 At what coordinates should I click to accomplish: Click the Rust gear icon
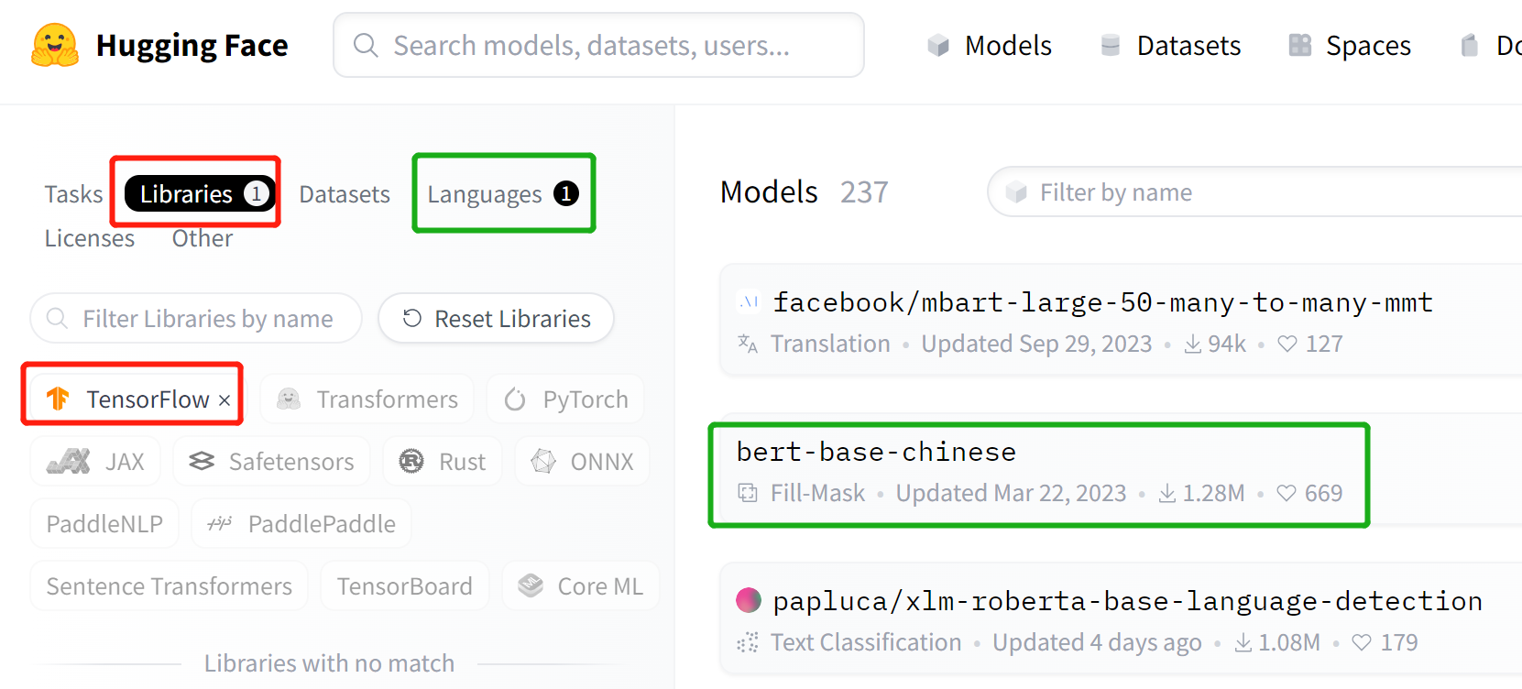(x=411, y=461)
